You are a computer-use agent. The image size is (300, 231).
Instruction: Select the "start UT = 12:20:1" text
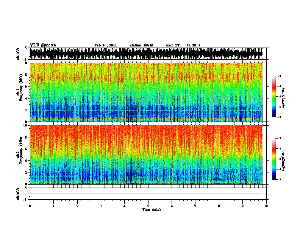click(x=183, y=45)
